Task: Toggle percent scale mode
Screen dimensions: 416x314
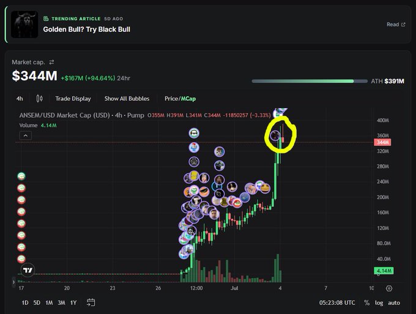Action: pos(366,302)
